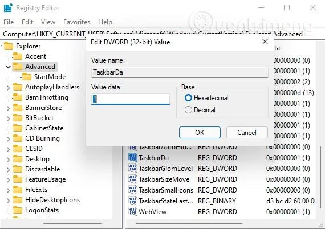
Task: Close the Edit DWORD dialog with X
Action: tap(265, 42)
